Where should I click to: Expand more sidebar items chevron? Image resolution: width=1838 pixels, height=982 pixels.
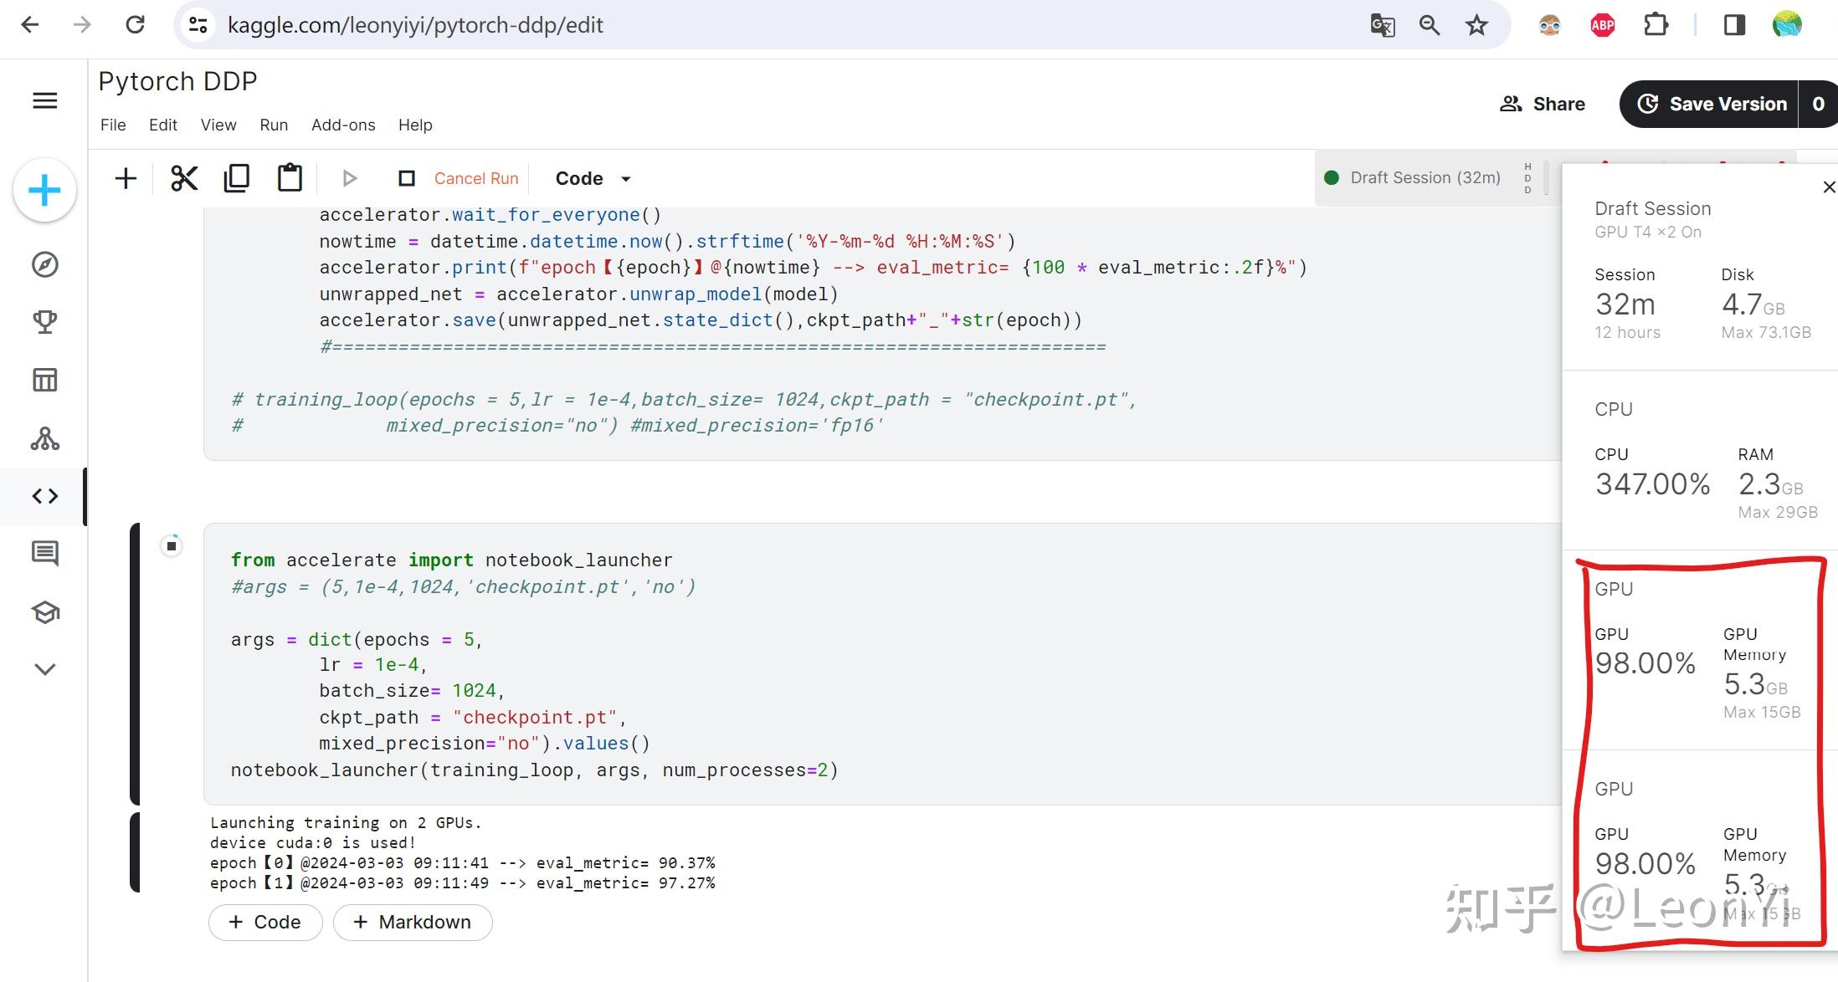(x=45, y=669)
